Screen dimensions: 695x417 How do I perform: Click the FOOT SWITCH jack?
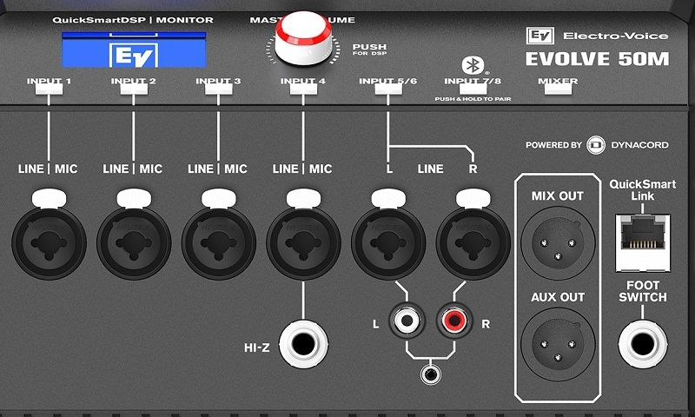coord(643,344)
